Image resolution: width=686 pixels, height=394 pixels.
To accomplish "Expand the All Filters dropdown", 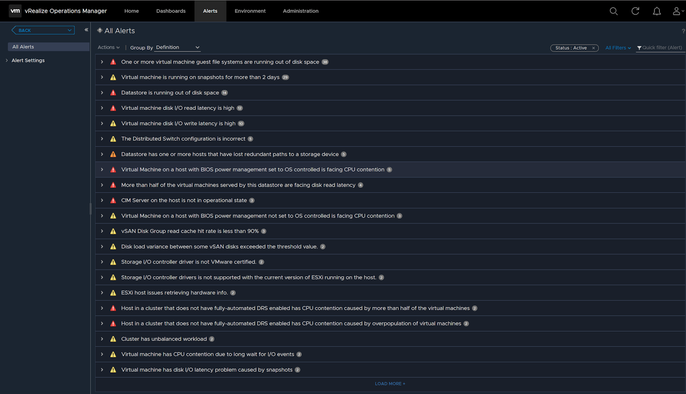I will (618, 48).
